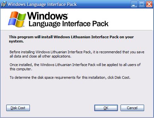Click the title bar text Windows Language Interface Pack
The width and height of the screenshot is (154, 118).
[42, 4]
